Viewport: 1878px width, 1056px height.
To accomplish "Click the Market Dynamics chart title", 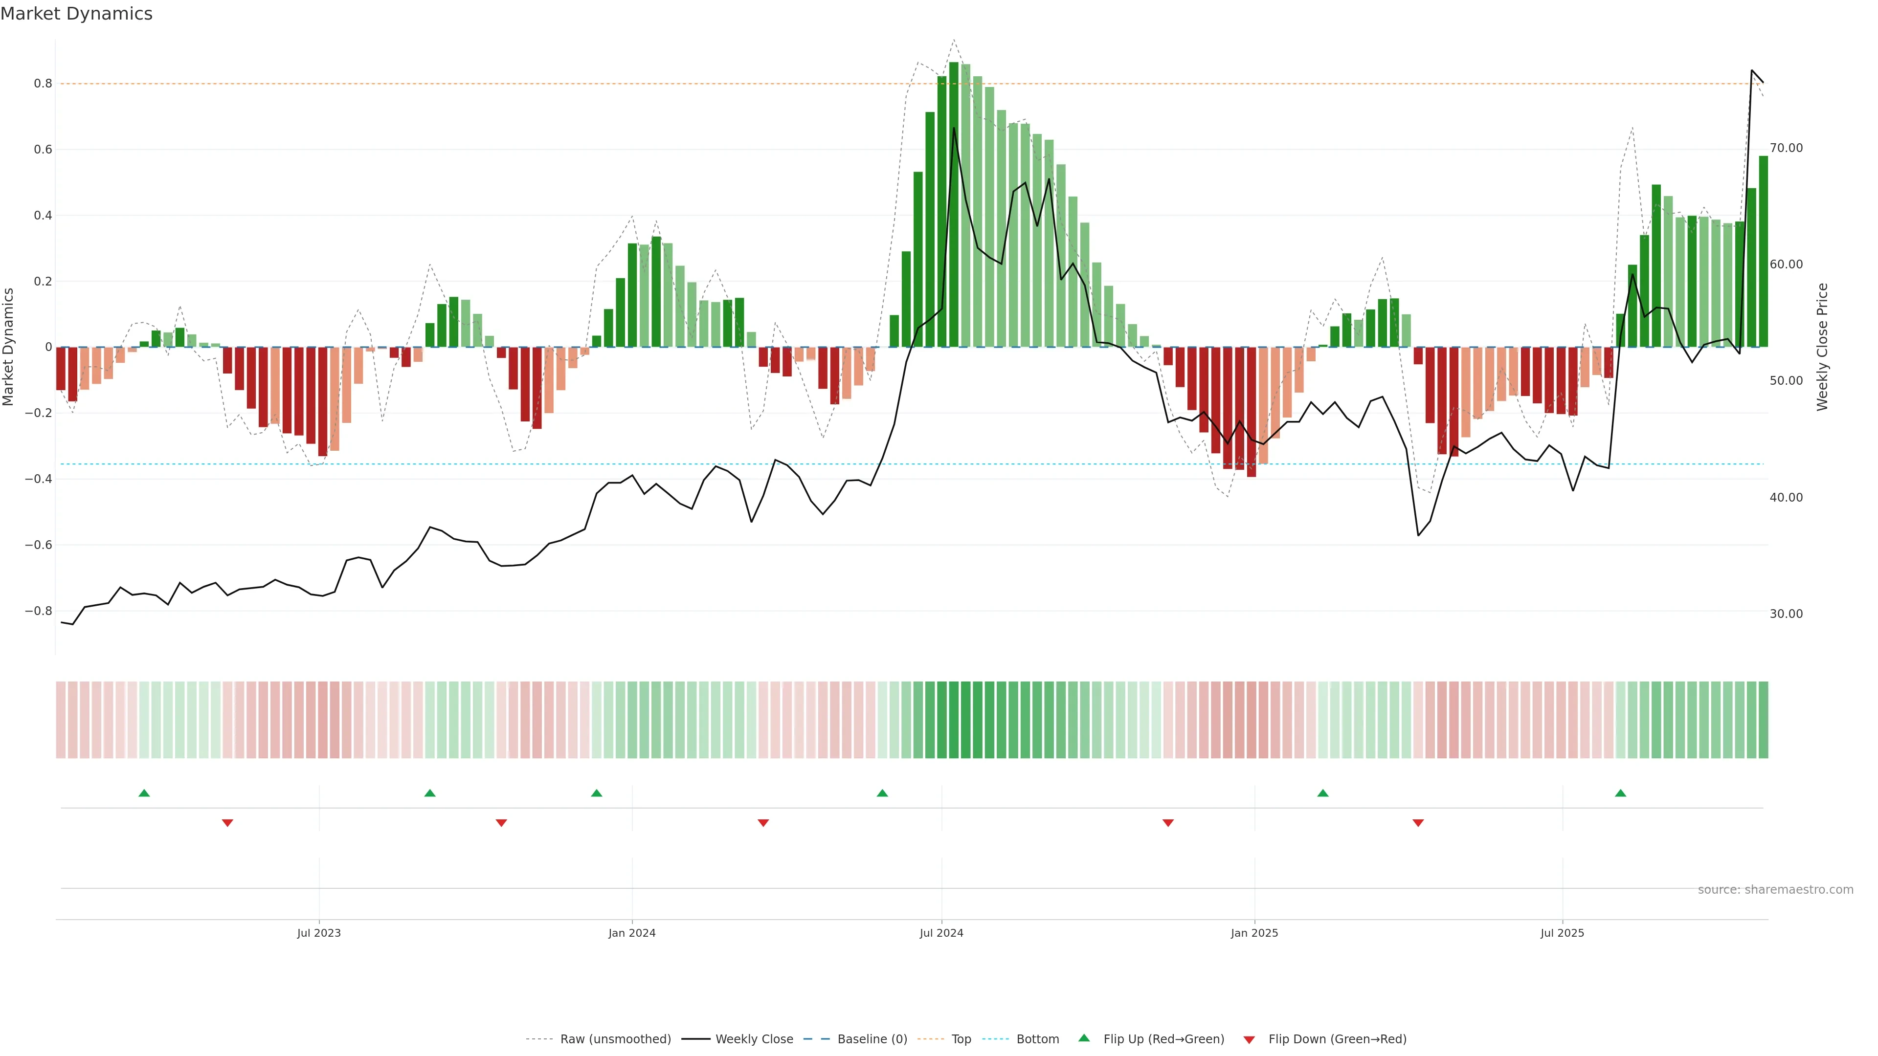I will click(77, 14).
